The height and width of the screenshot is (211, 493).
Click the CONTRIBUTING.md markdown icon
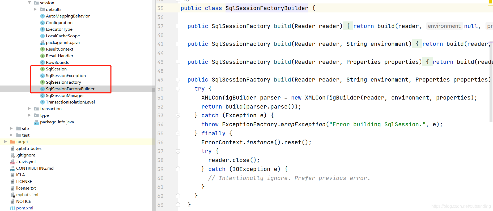[12, 168]
